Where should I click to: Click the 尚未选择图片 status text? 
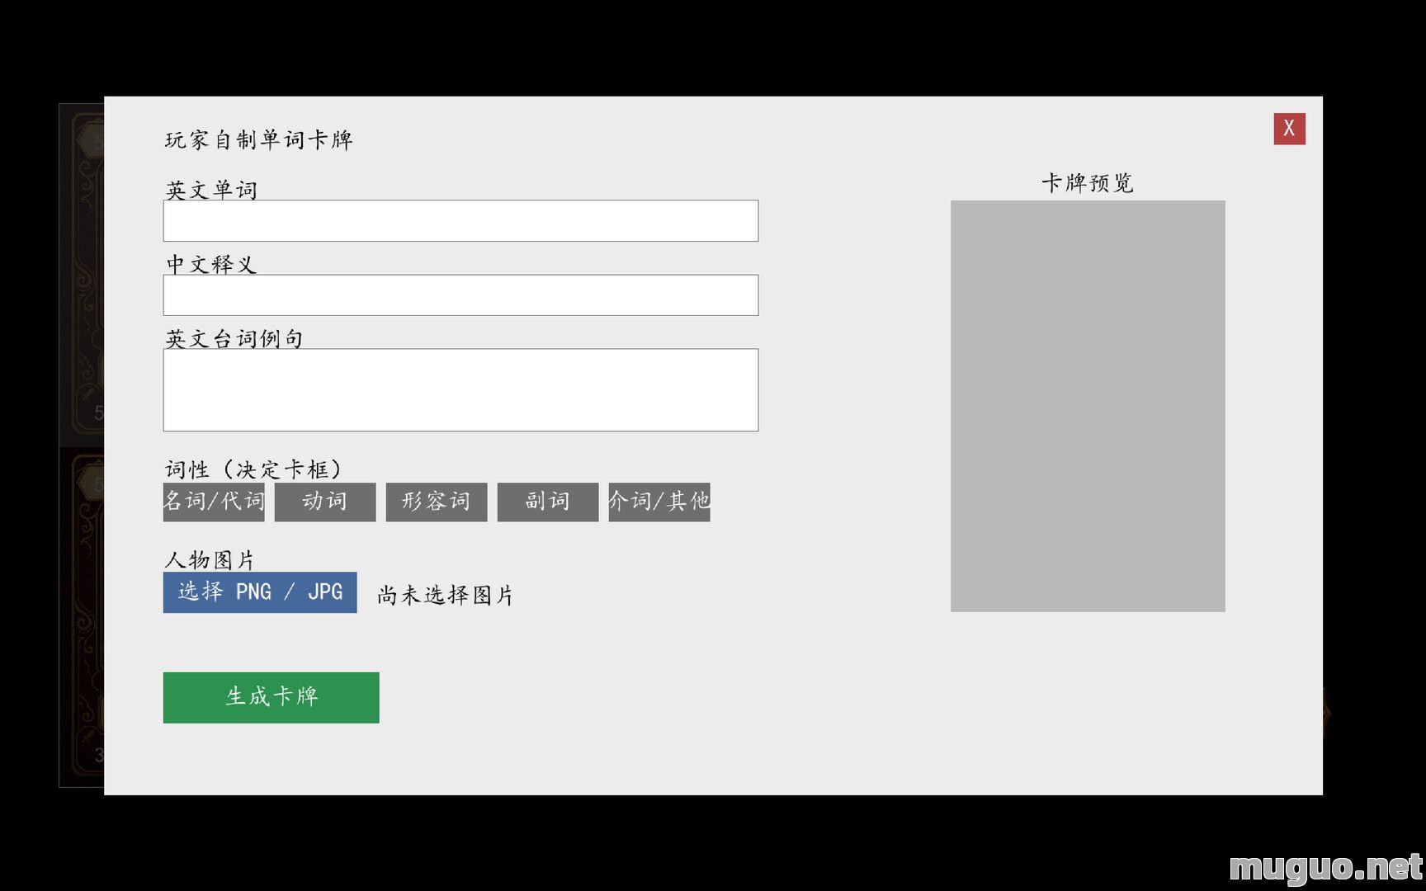(446, 595)
